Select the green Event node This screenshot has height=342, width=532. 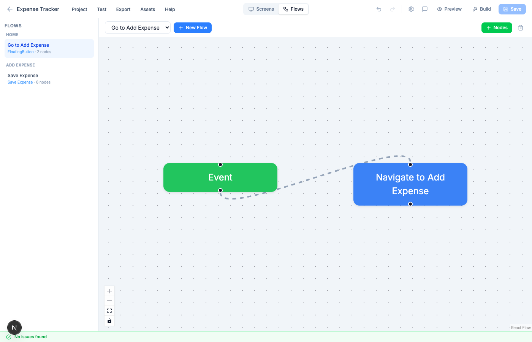pyautogui.click(x=220, y=177)
